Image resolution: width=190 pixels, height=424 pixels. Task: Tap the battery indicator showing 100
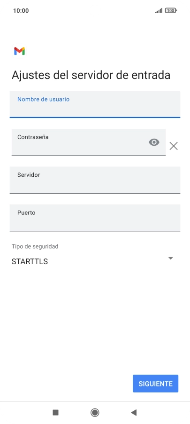(171, 10)
